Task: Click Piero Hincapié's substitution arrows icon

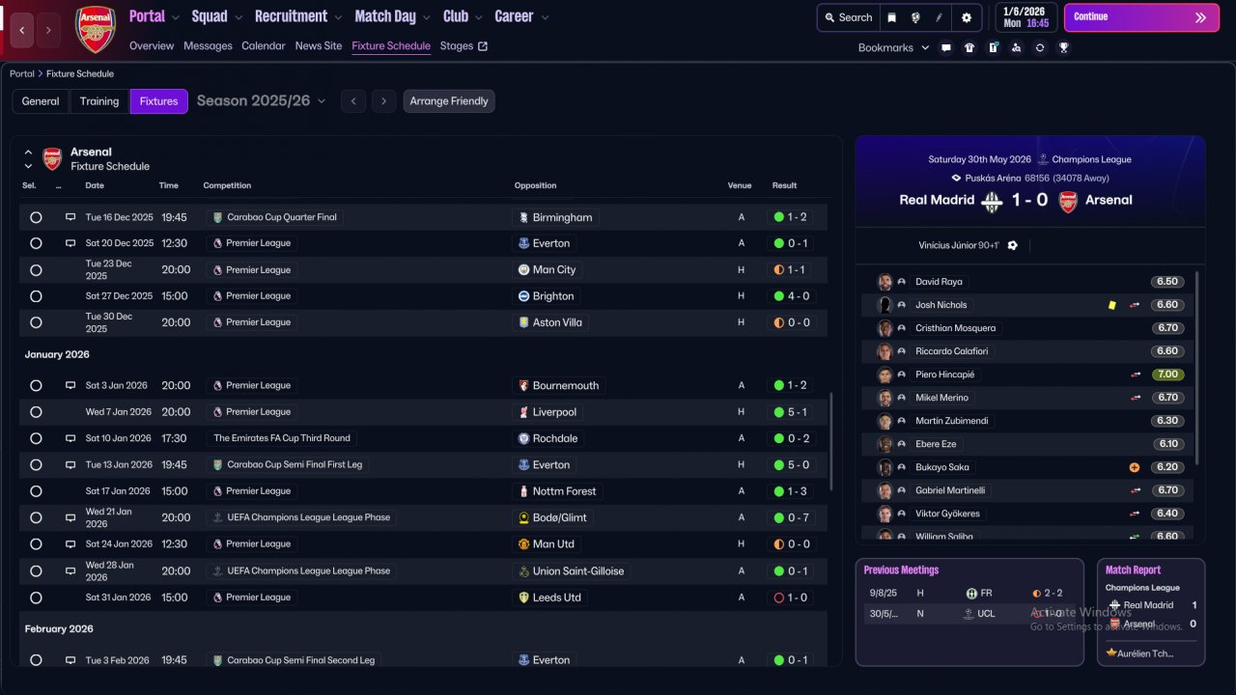Action: coord(1135,375)
